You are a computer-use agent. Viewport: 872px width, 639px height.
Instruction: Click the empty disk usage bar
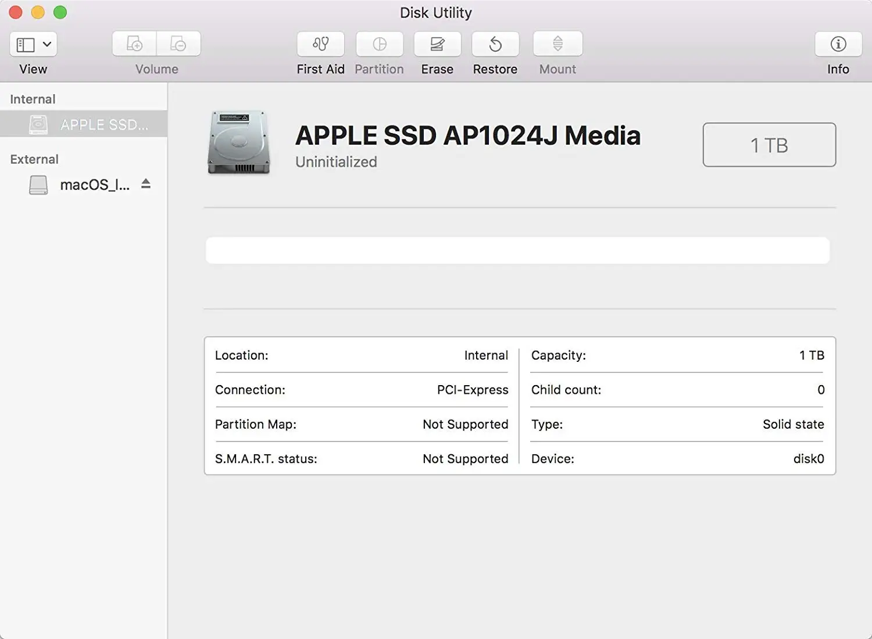click(517, 250)
